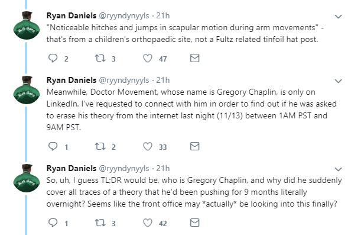Open the 21h timestamp on TL;DR tweet
The width and height of the screenshot is (361, 235).
(x=163, y=168)
